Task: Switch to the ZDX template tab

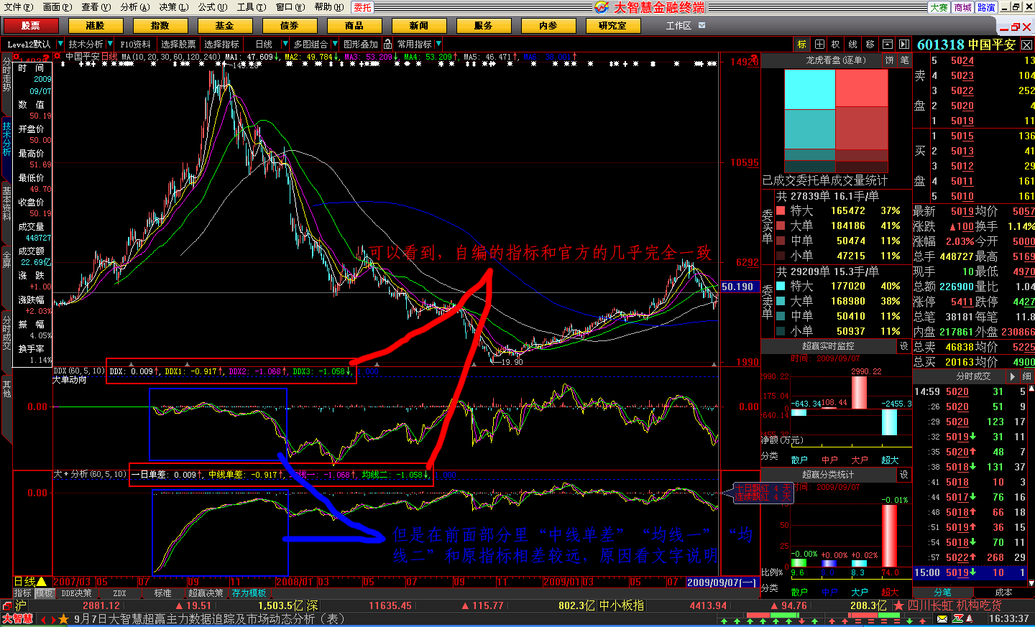Action: [x=119, y=593]
